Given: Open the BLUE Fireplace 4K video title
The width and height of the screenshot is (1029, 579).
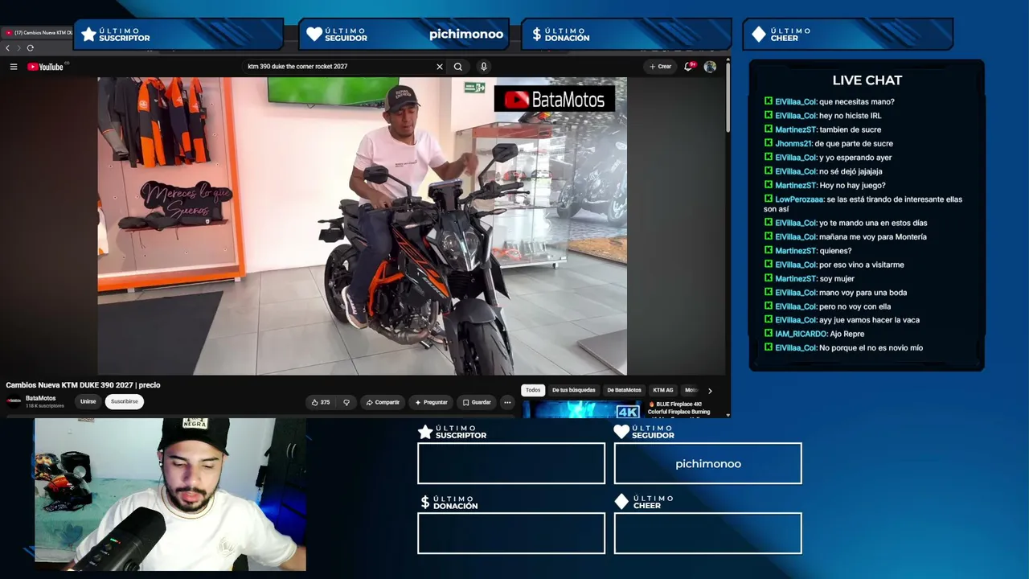Looking at the screenshot, I should click(x=678, y=408).
